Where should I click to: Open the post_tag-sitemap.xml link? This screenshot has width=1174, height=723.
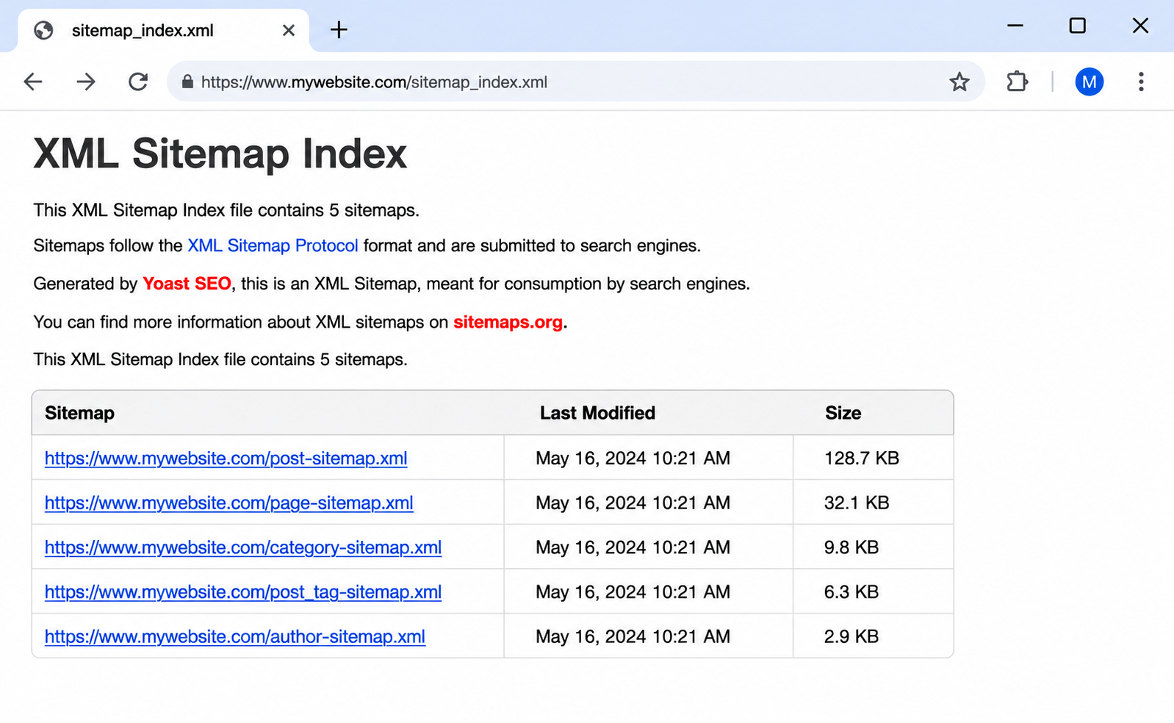[x=243, y=592]
